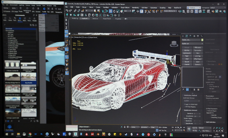Select the Move transform tool
This screenshot has height=138, width=228.
110,11
